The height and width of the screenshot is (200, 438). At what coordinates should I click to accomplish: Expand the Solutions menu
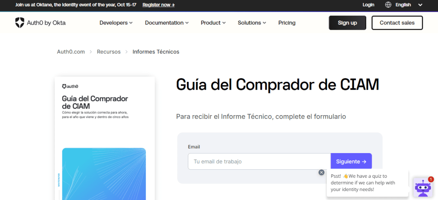click(x=252, y=23)
